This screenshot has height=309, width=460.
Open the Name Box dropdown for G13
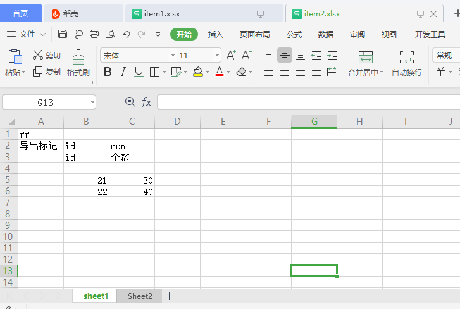tap(92, 102)
